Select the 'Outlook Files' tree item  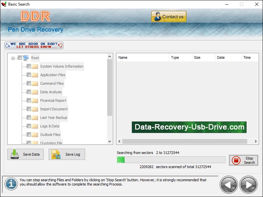[50, 135]
